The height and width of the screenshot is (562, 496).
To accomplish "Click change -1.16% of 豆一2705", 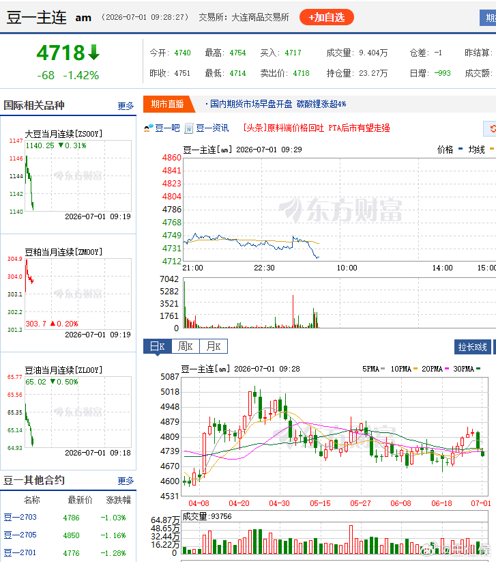I will [x=113, y=535].
